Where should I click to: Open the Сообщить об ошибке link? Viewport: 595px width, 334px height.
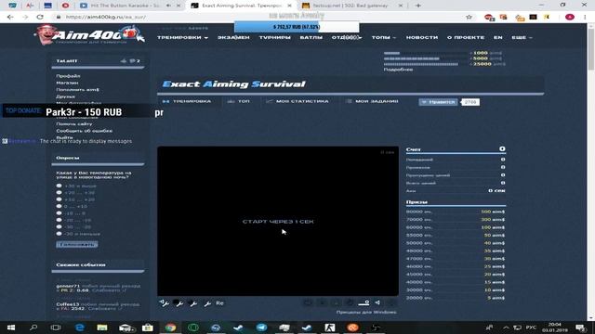[85, 131]
